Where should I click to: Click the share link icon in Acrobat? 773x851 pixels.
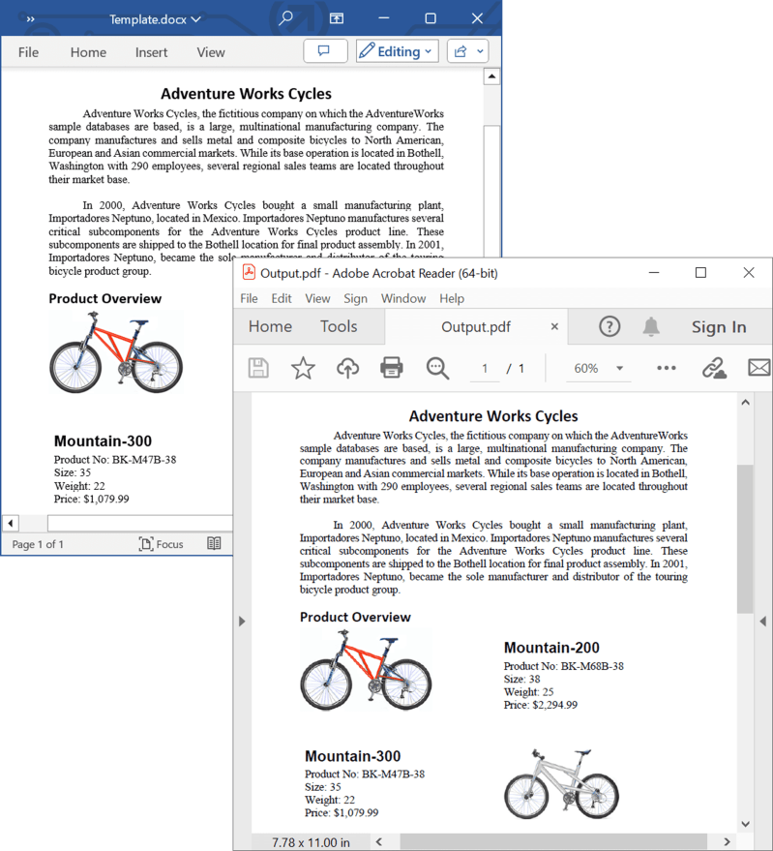(x=714, y=368)
